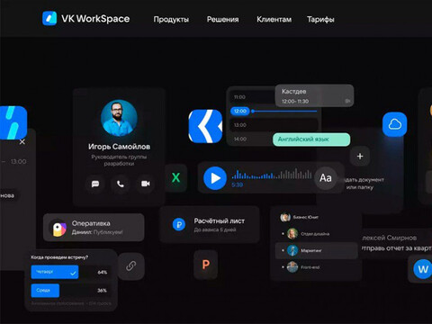Select the 12:00 time slot marker

click(240, 111)
